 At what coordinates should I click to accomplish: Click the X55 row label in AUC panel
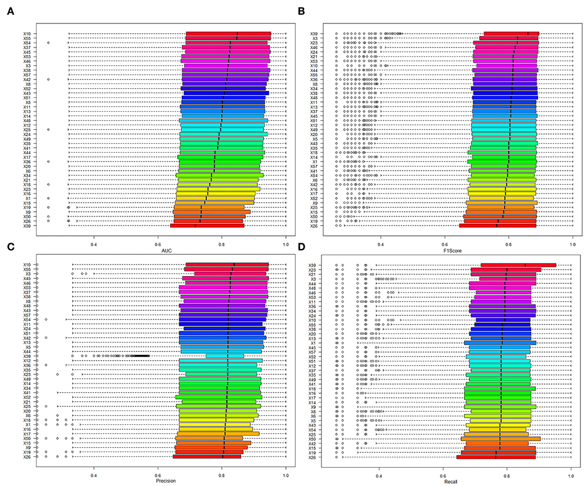pos(27,38)
